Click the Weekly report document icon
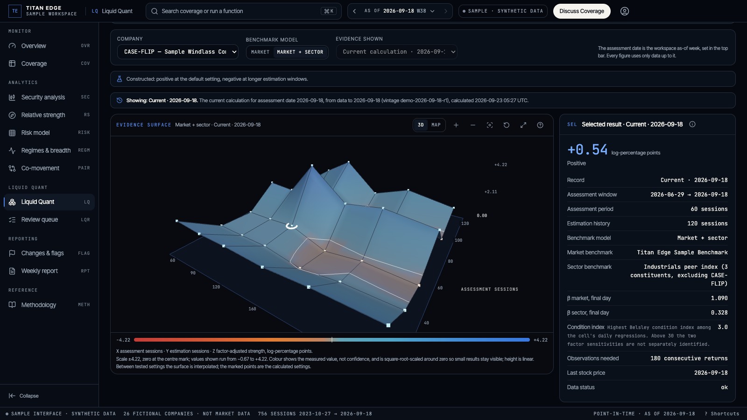747x420 pixels. point(12,271)
